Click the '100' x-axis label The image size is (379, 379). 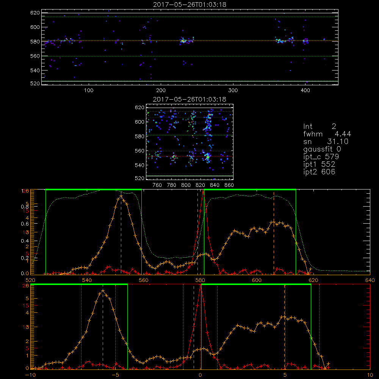pyautogui.click(x=89, y=91)
